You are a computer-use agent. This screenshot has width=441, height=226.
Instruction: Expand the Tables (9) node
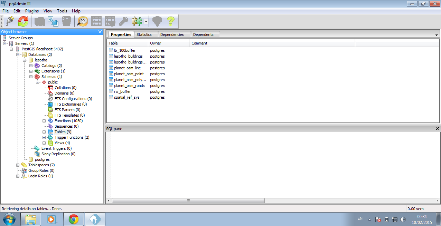pyautogui.click(x=44, y=132)
